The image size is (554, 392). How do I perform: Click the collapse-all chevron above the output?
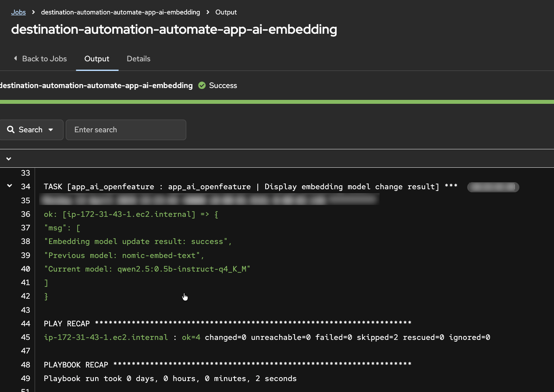[x=8, y=158]
